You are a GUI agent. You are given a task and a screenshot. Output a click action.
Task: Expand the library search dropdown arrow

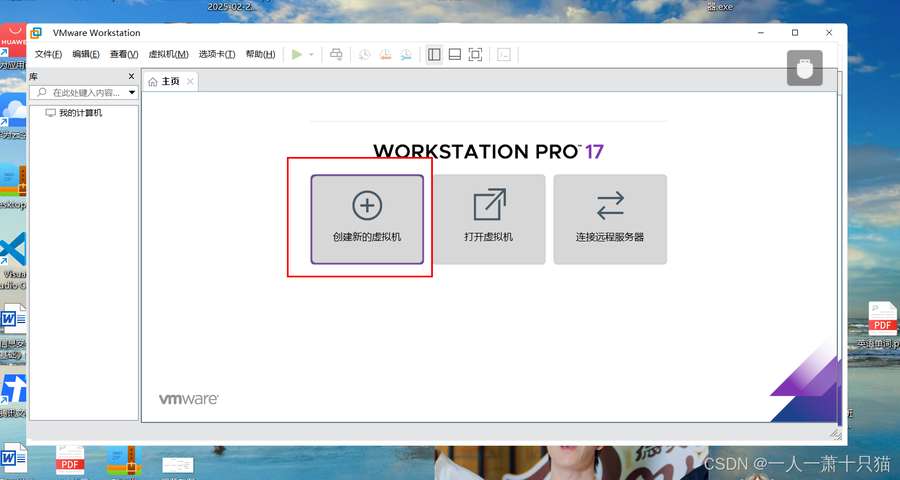(x=132, y=92)
